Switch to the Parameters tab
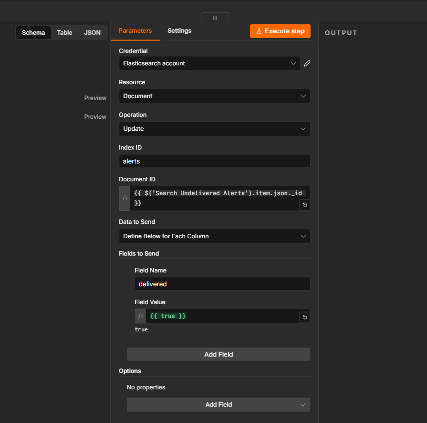427x423 pixels. pyautogui.click(x=135, y=31)
